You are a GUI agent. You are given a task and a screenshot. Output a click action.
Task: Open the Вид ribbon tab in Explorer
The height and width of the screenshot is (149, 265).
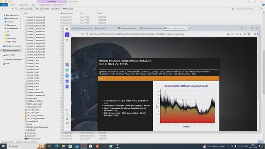pyautogui.click(x=33, y=5)
